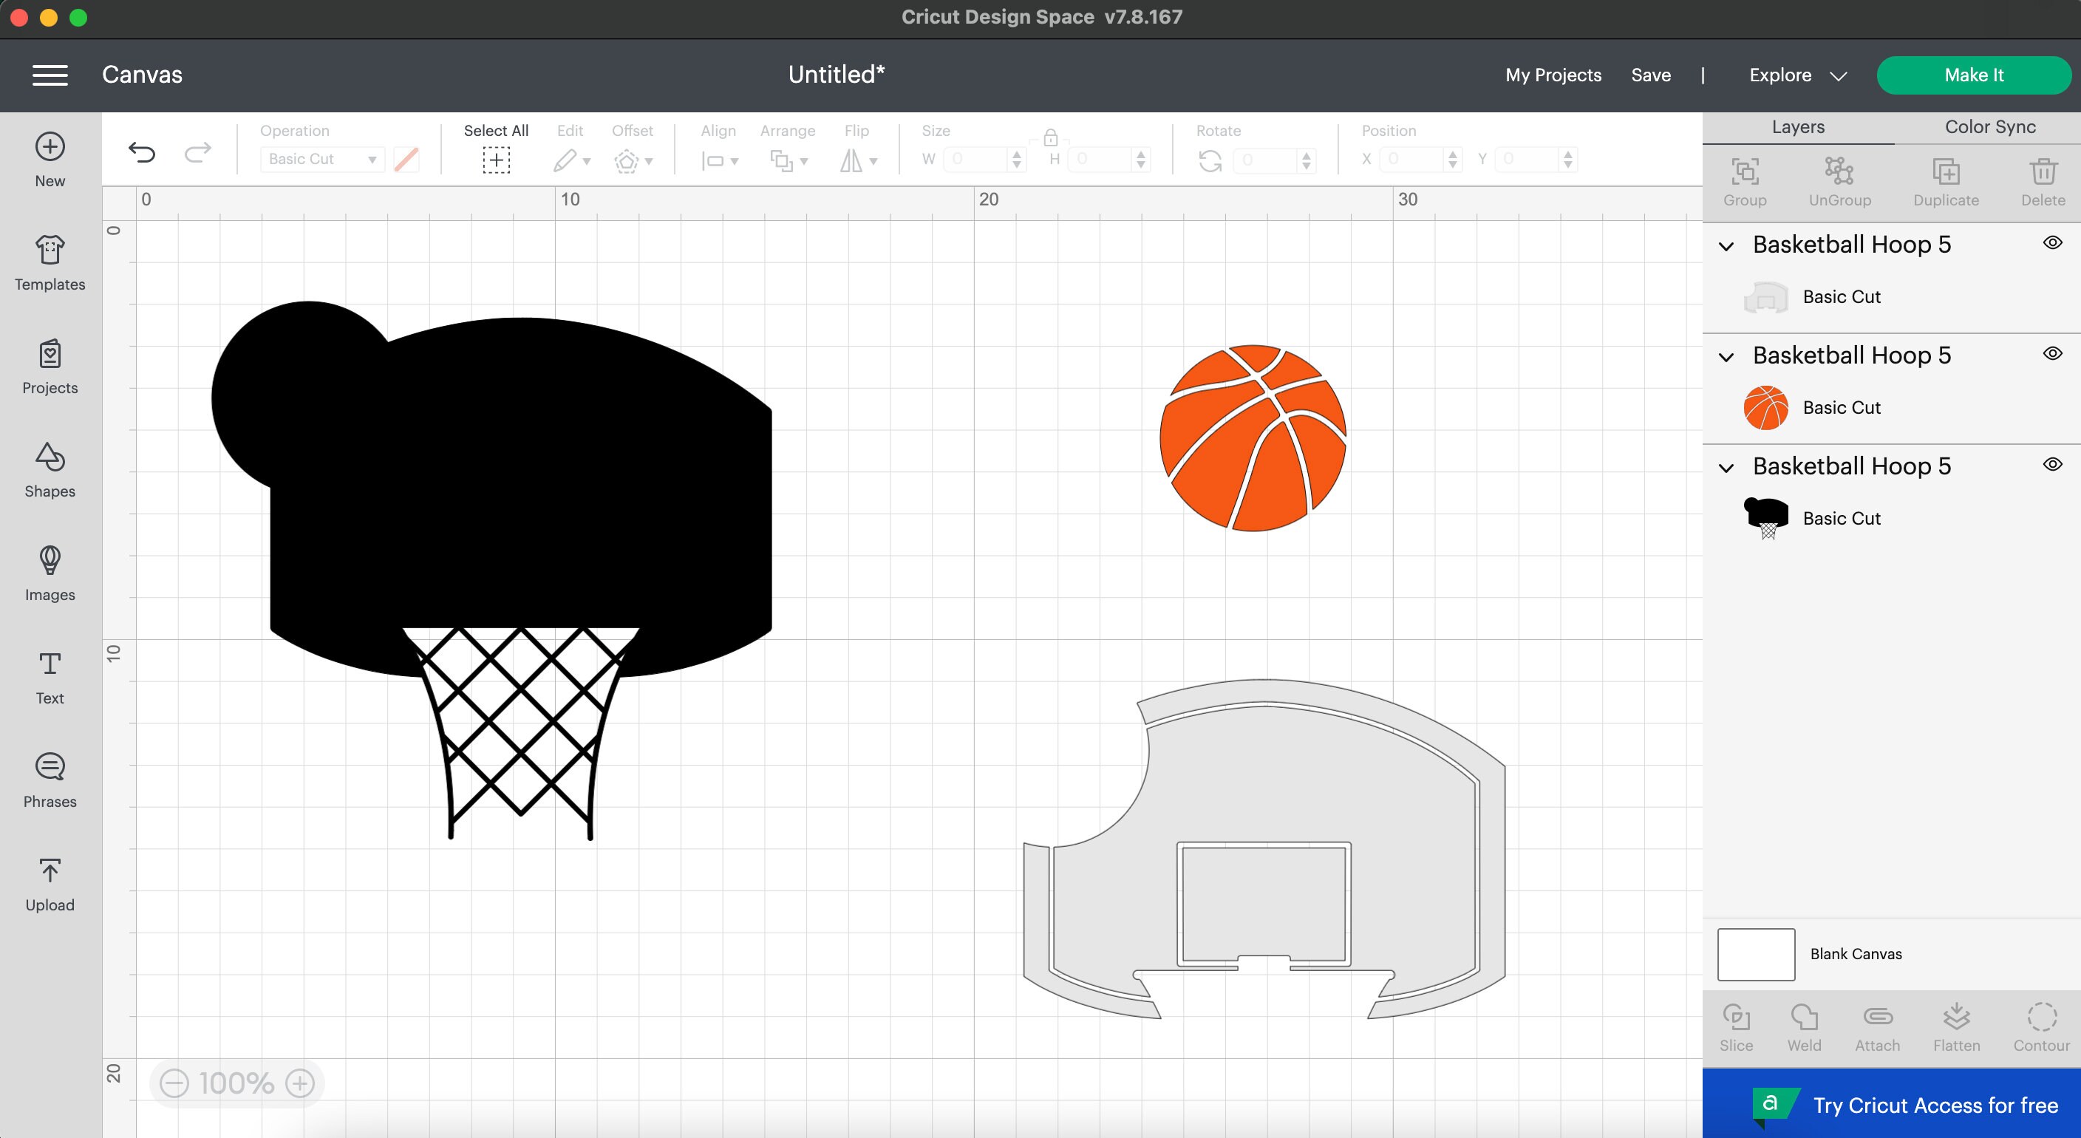Open the Shapes tool

[x=50, y=469]
